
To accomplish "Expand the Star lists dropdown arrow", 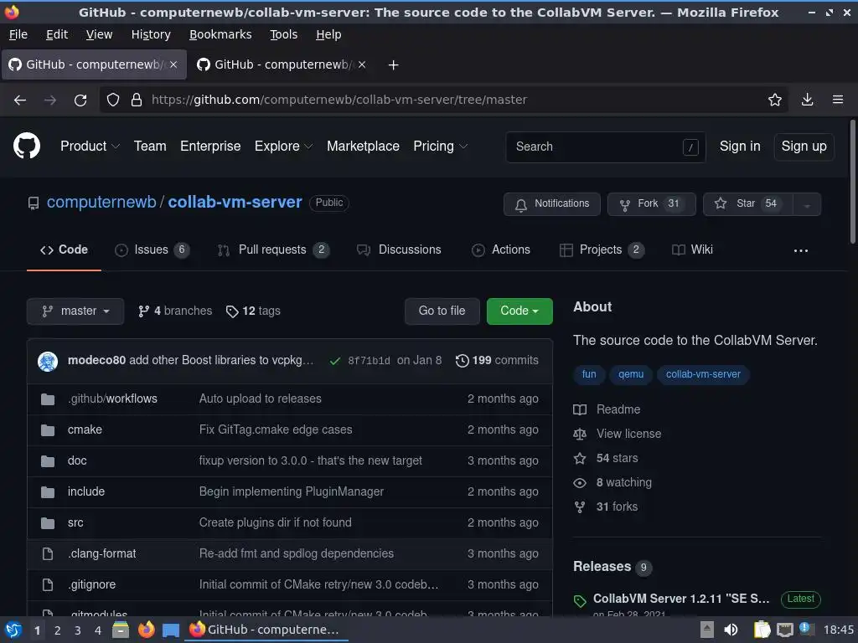I will (807, 204).
